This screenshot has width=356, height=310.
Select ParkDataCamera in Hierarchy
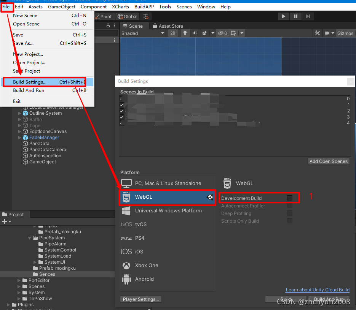[x=48, y=150]
